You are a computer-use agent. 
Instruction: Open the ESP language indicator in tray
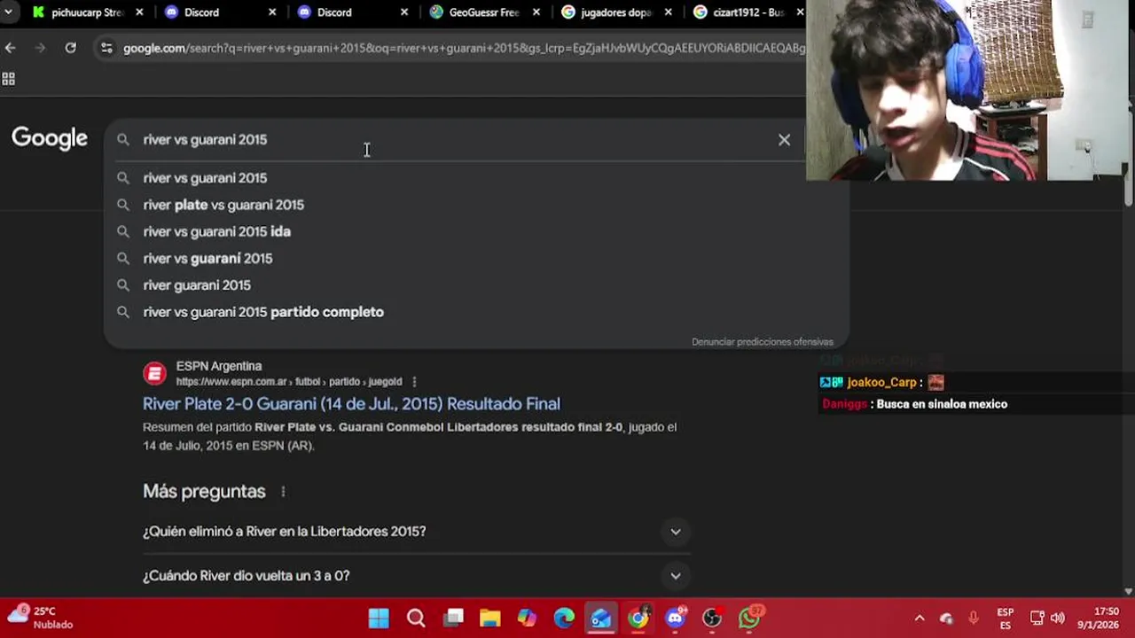coord(1005,619)
